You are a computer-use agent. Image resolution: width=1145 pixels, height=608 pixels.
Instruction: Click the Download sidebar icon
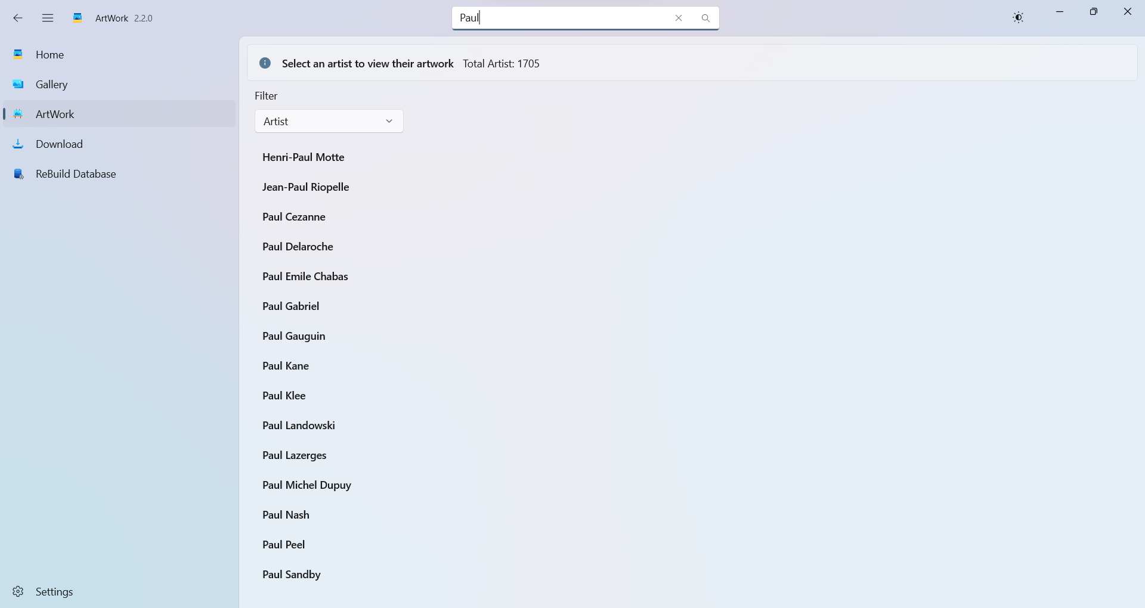click(18, 144)
